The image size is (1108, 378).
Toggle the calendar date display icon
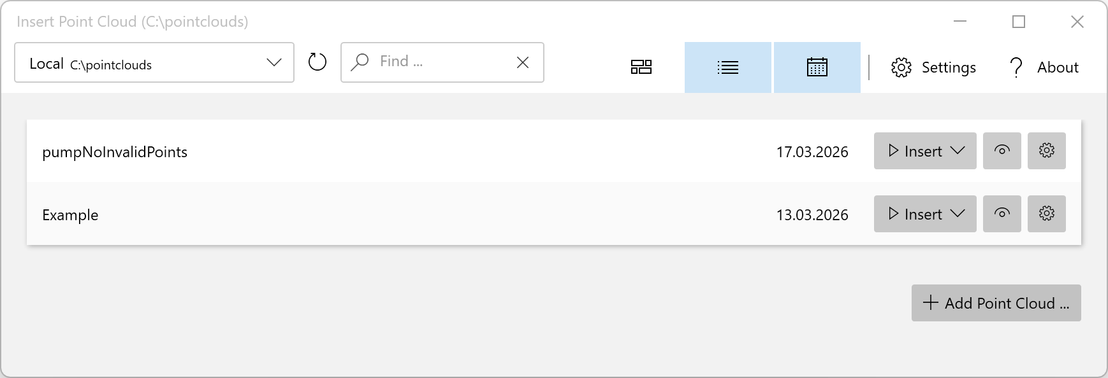click(x=817, y=67)
